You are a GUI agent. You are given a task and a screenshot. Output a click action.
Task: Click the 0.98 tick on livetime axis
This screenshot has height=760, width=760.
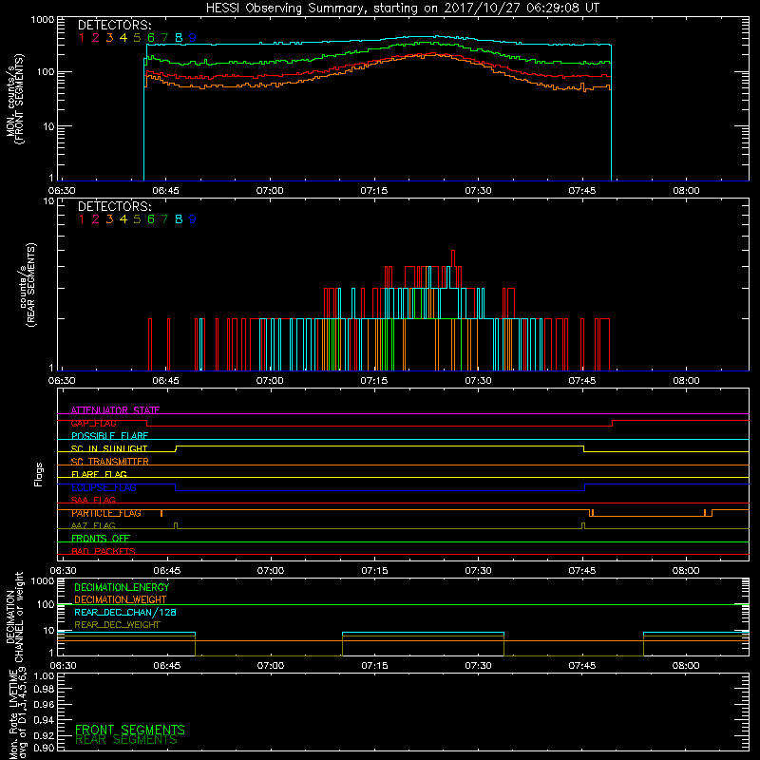pos(44,690)
